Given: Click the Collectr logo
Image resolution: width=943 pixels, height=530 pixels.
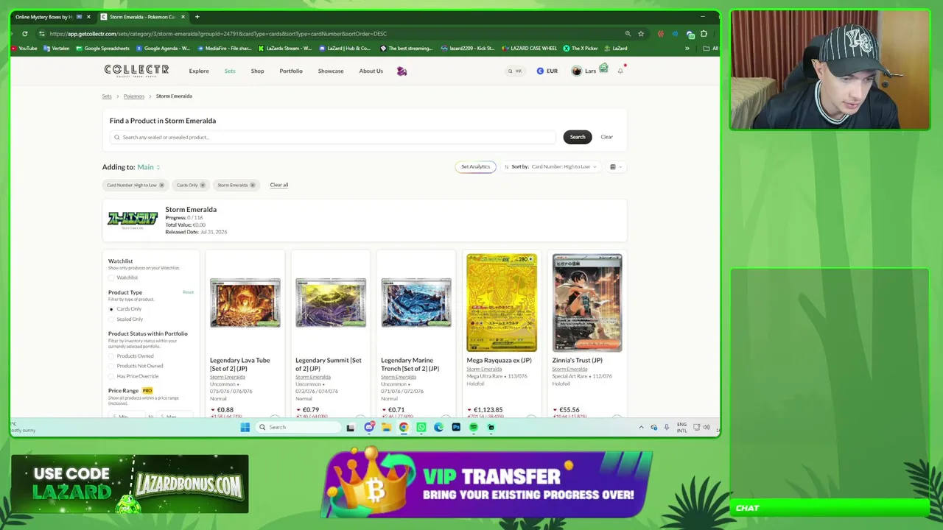Looking at the screenshot, I should click(136, 71).
